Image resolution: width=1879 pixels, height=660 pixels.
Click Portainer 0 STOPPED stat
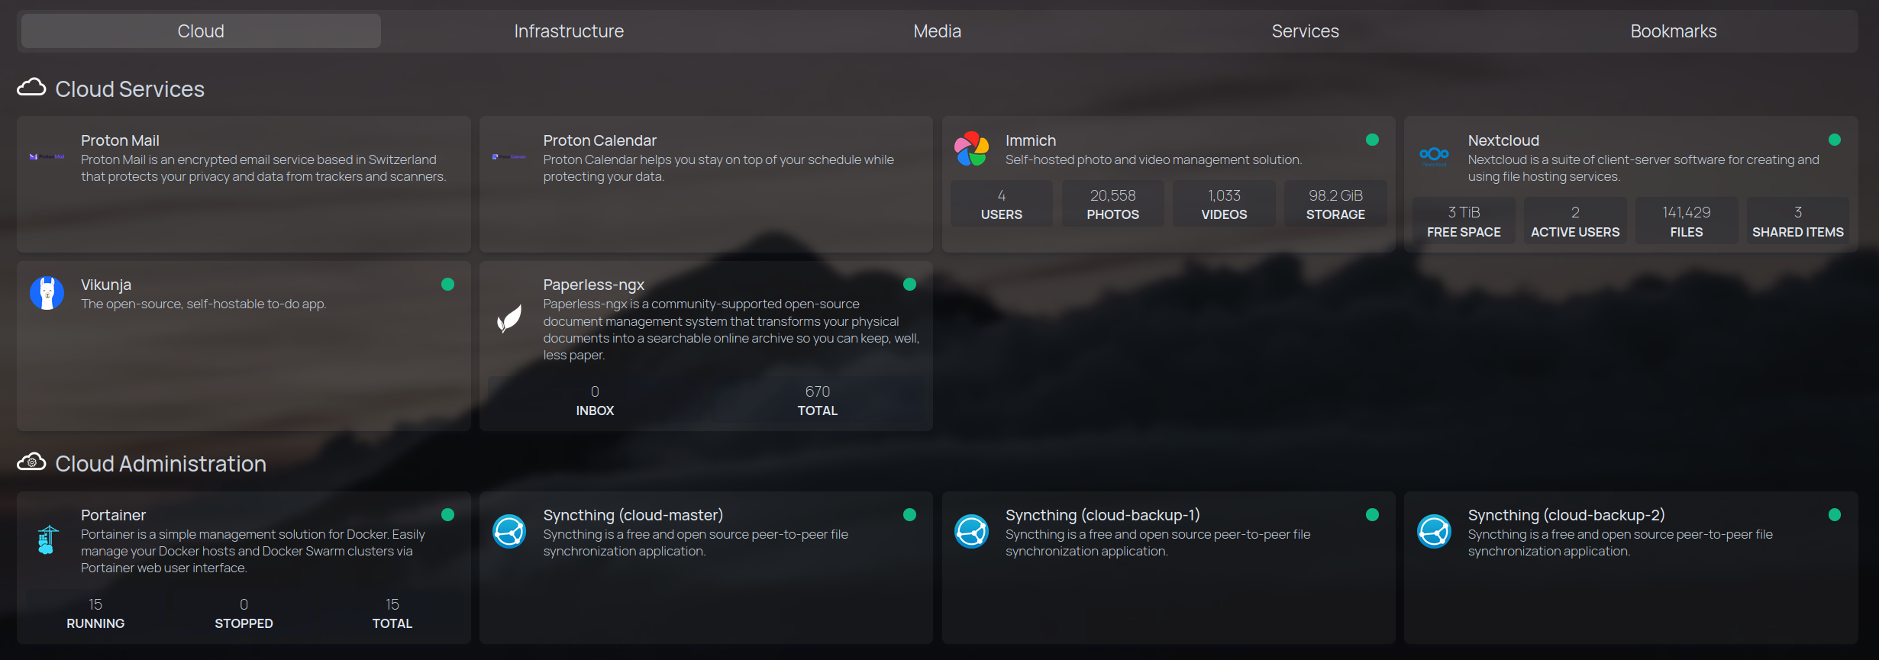coord(244,613)
